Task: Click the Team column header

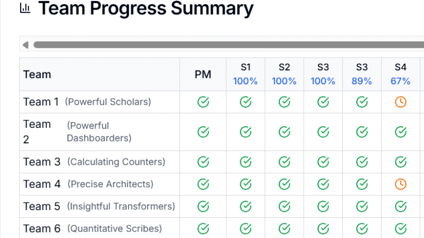Action: click(x=37, y=74)
